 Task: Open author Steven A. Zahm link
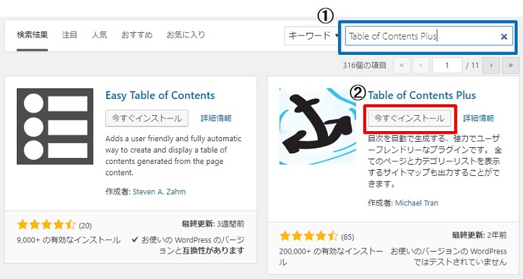(158, 191)
